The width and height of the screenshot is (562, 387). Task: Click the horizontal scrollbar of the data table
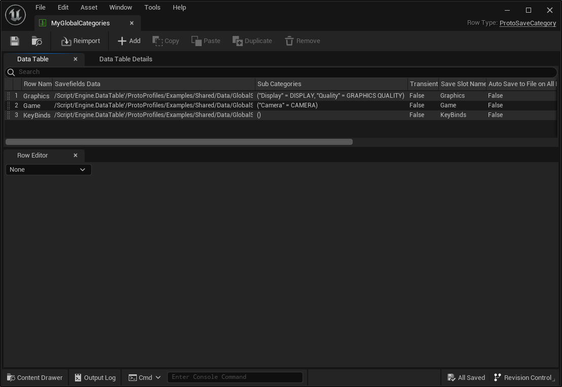click(179, 142)
